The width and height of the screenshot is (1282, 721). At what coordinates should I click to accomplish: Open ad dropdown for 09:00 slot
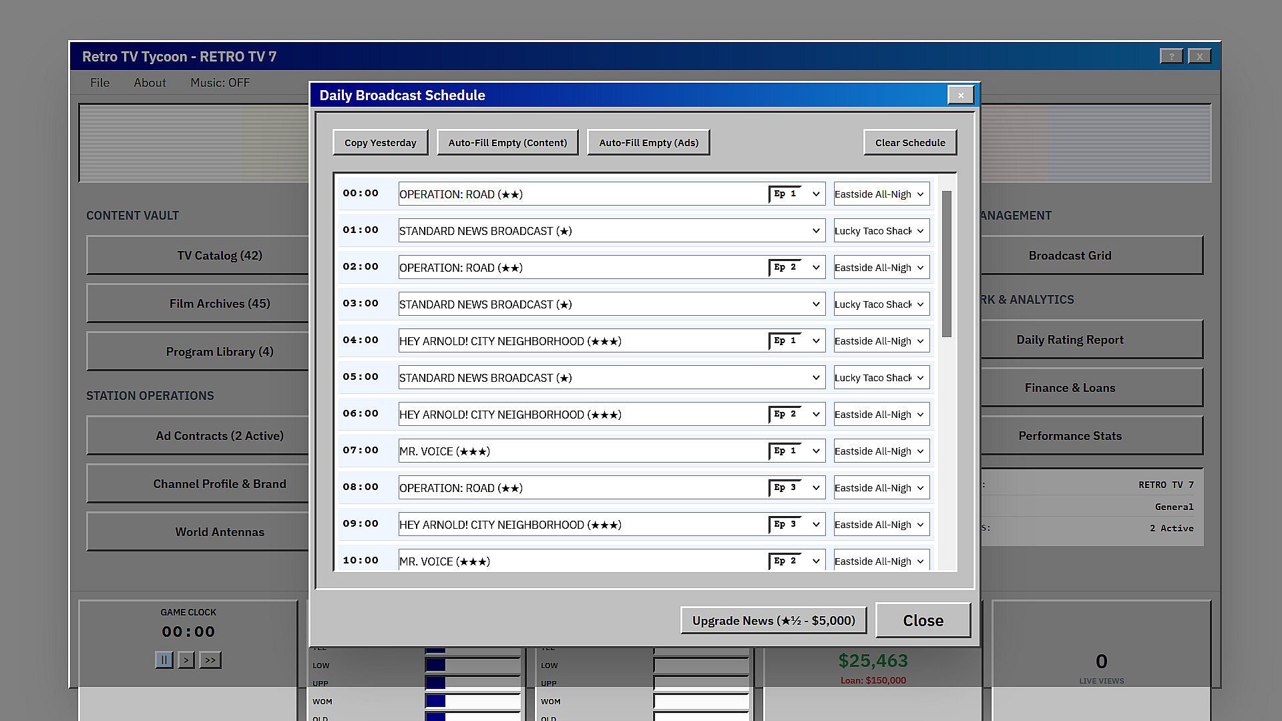(x=881, y=525)
